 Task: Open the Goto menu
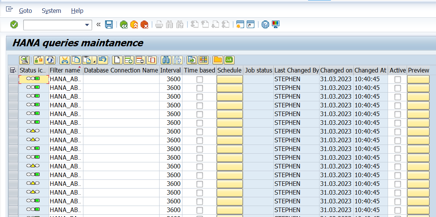point(26,11)
